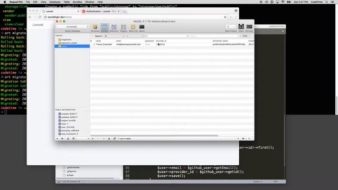Open the search field column dropdown
This screenshot has height=190, width=338.
click(114, 36)
